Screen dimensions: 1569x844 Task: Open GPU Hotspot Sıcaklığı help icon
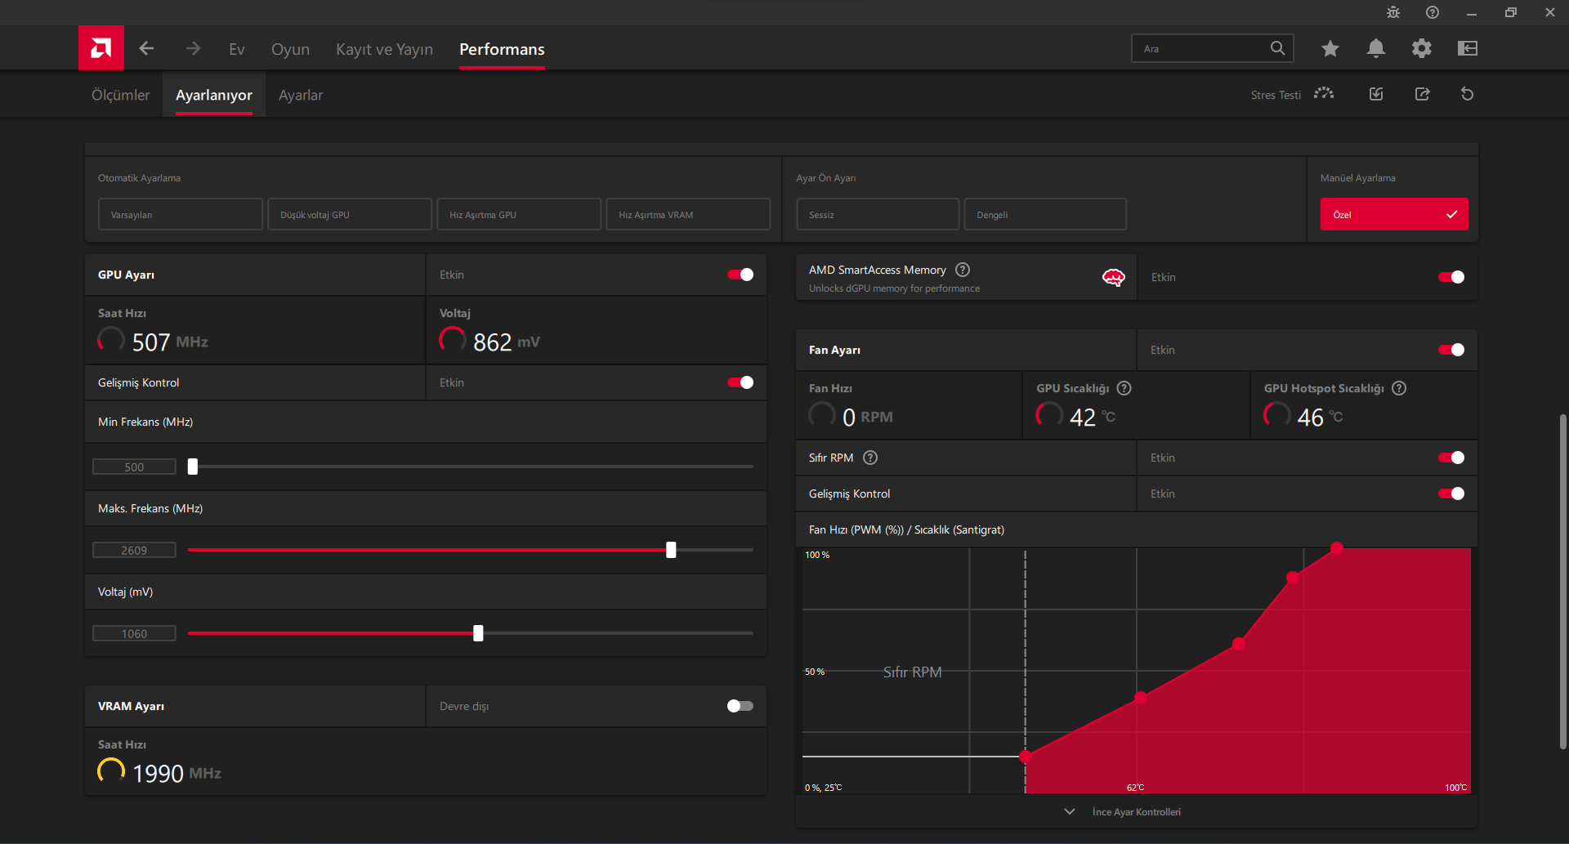(1399, 388)
